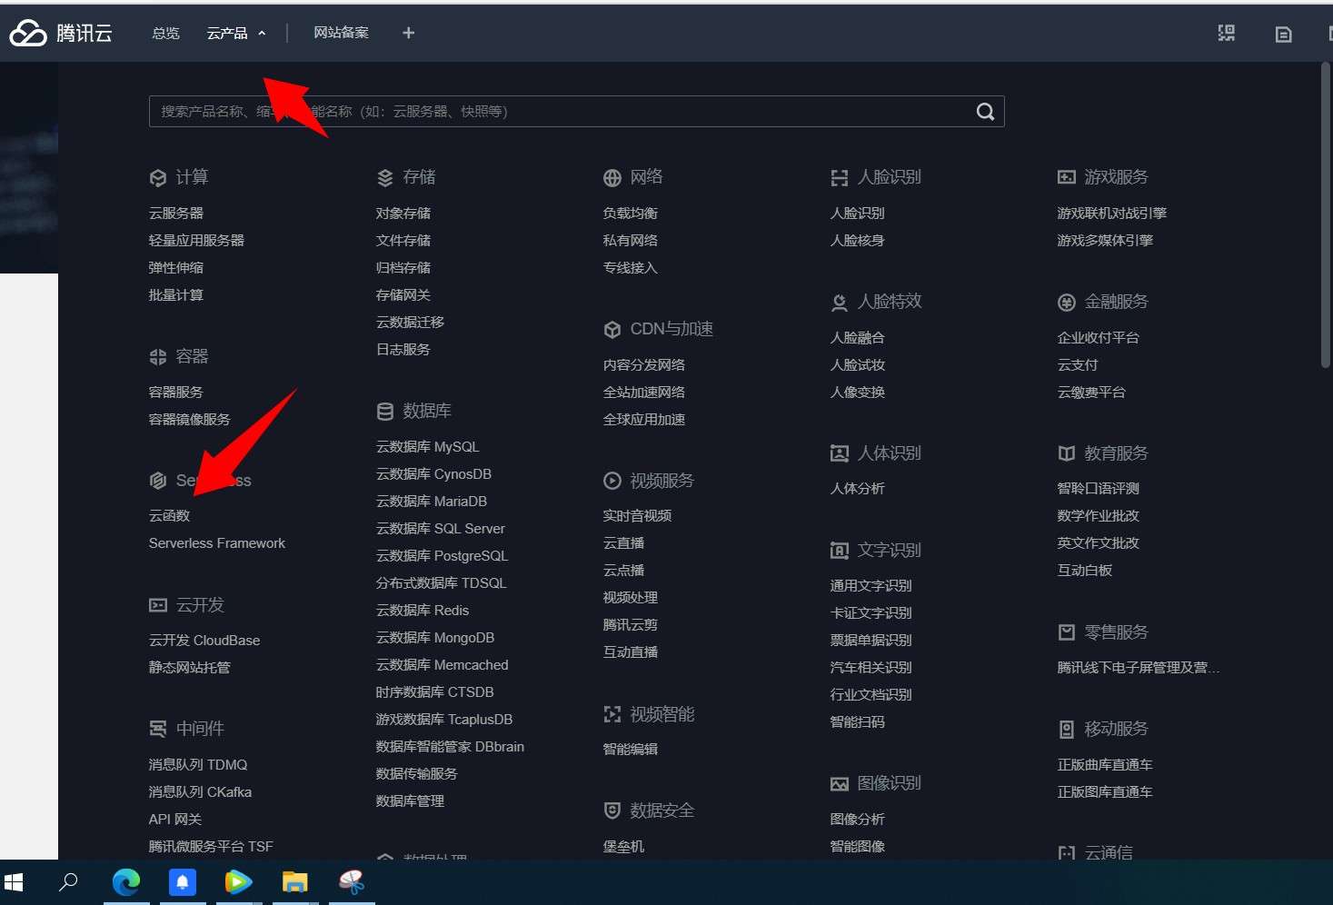Screen dimensions: 1333x905
Task: Open the 内容分发网络 link
Action: point(644,365)
